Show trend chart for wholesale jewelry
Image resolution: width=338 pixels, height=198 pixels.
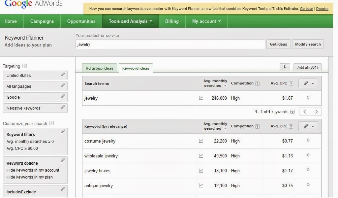tap(201, 156)
